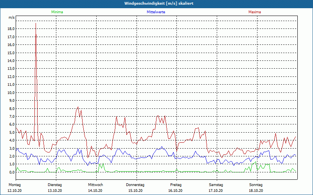313x195 pixels.
Task: Click the 12.10.20 date label
Action: point(14,191)
